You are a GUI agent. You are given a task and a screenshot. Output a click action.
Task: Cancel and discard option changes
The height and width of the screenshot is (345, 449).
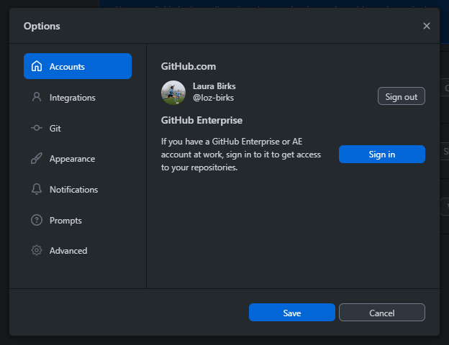[x=381, y=313]
